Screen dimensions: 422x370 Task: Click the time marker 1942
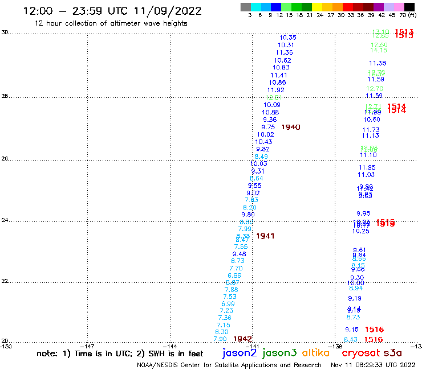tap(243, 339)
